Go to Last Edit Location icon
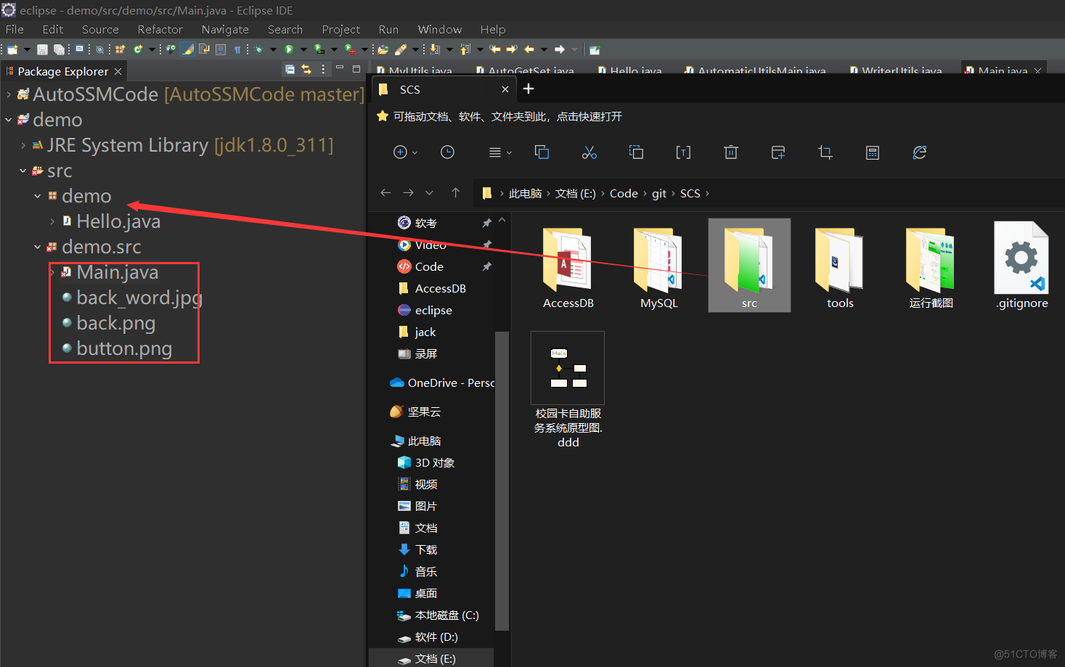 [494, 49]
